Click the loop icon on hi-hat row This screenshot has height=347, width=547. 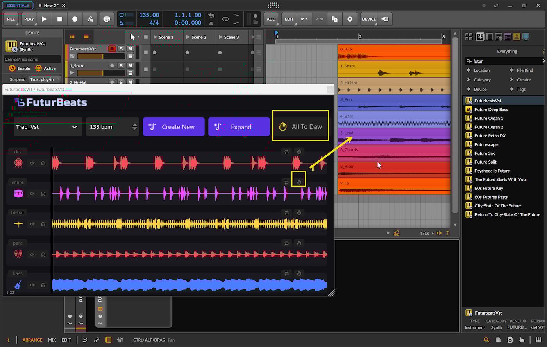tap(286, 213)
